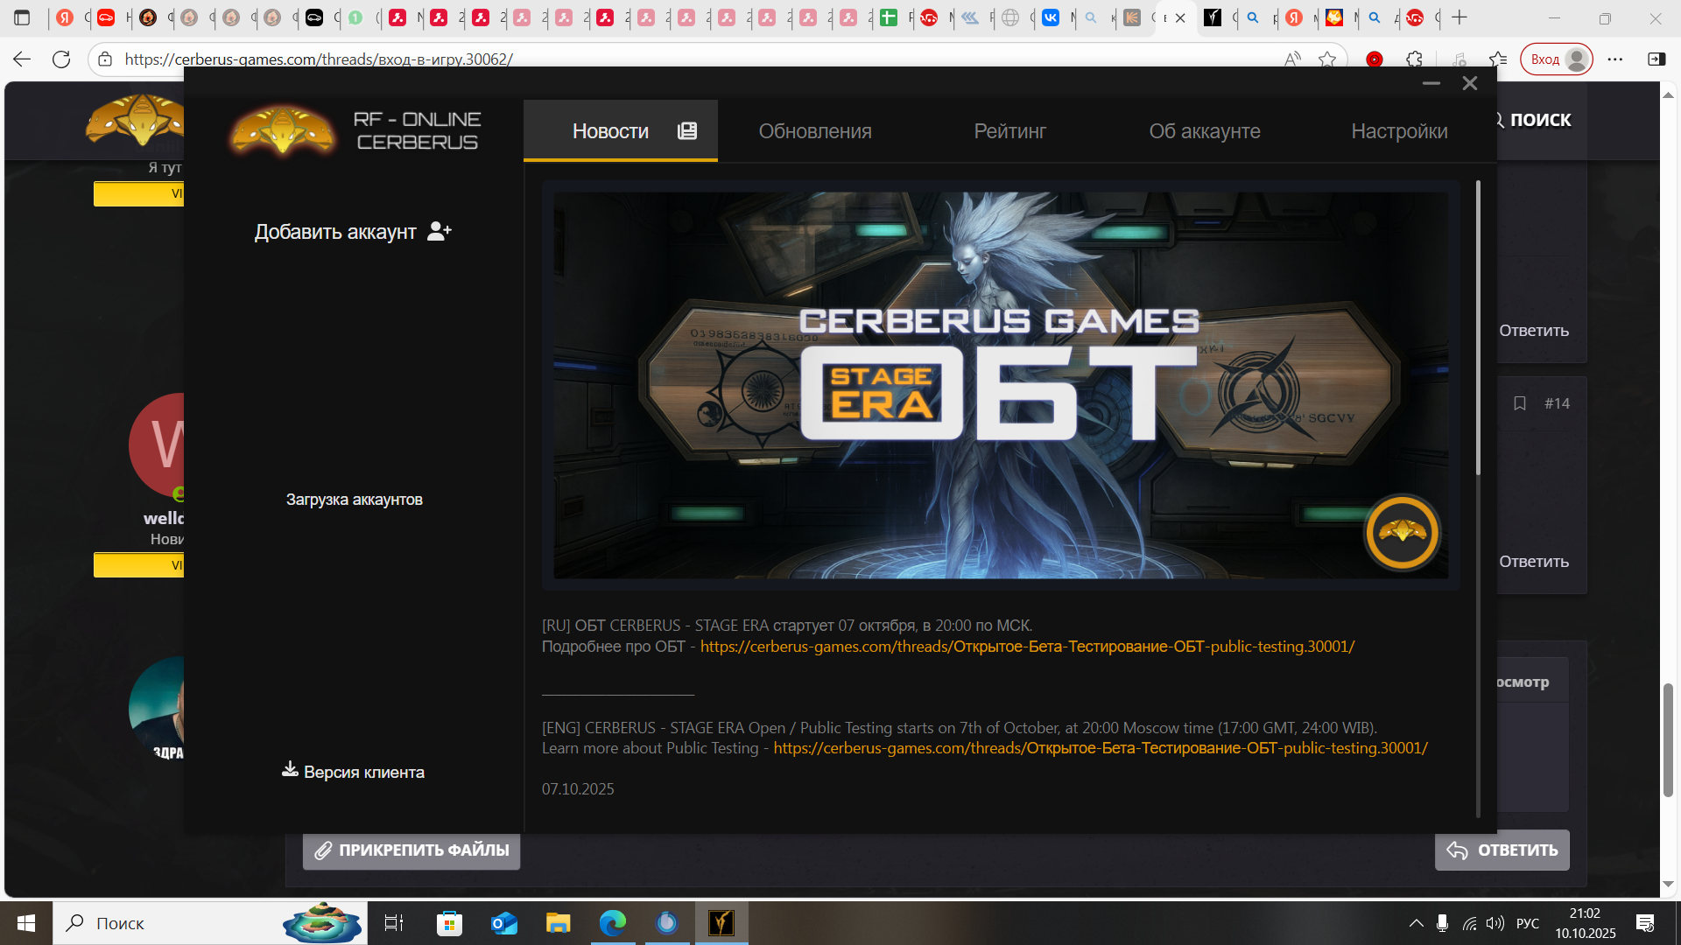Refresh the browser page
The width and height of the screenshot is (1681, 945).
tap(61, 59)
